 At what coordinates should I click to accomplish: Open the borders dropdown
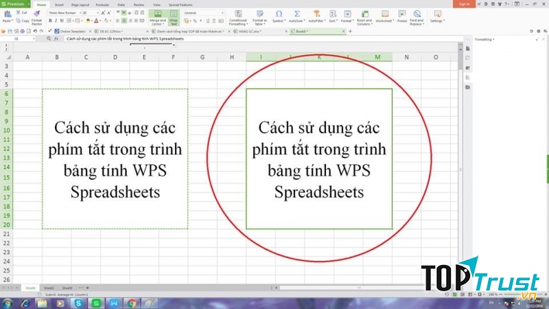coord(73,21)
